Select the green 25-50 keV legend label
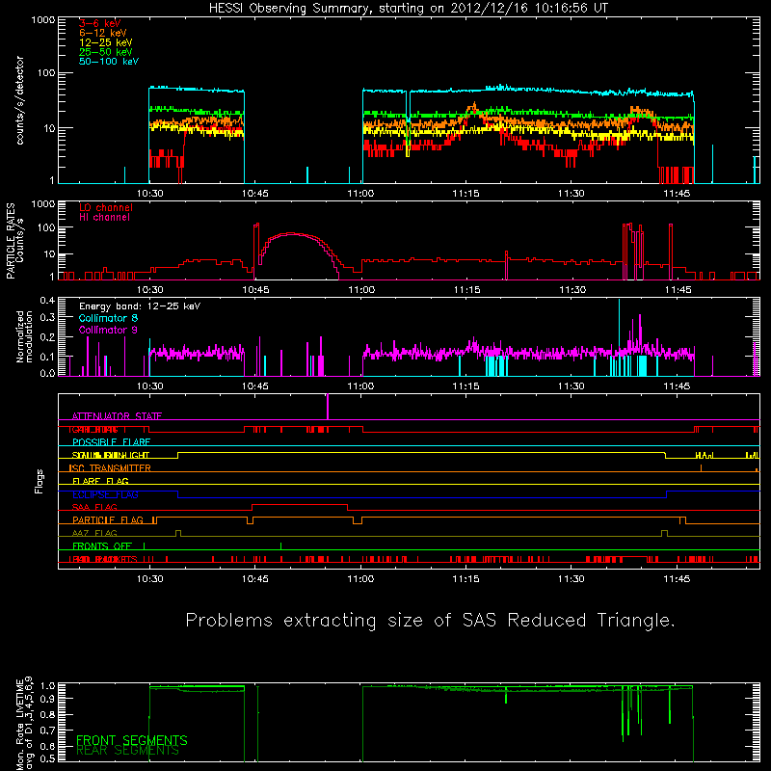The height and width of the screenshot is (771, 771). (106, 52)
